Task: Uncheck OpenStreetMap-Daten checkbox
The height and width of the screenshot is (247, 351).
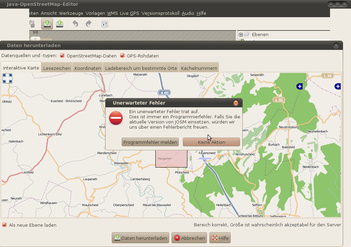Action: pos(62,56)
